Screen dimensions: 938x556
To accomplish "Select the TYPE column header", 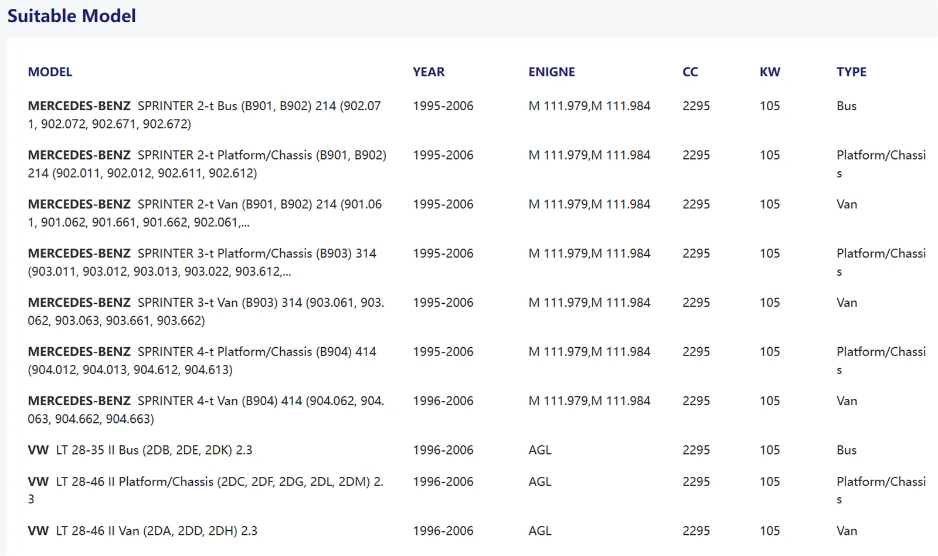I will point(851,72).
